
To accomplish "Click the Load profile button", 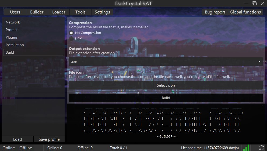I will tap(17, 139).
